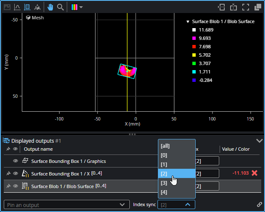Activate the pan hand tool
This screenshot has width=265, height=212.
(x=50, y=7)
